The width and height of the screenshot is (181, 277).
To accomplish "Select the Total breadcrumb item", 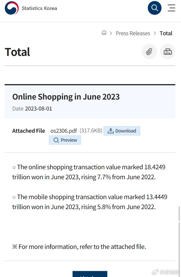I will 166,33.
